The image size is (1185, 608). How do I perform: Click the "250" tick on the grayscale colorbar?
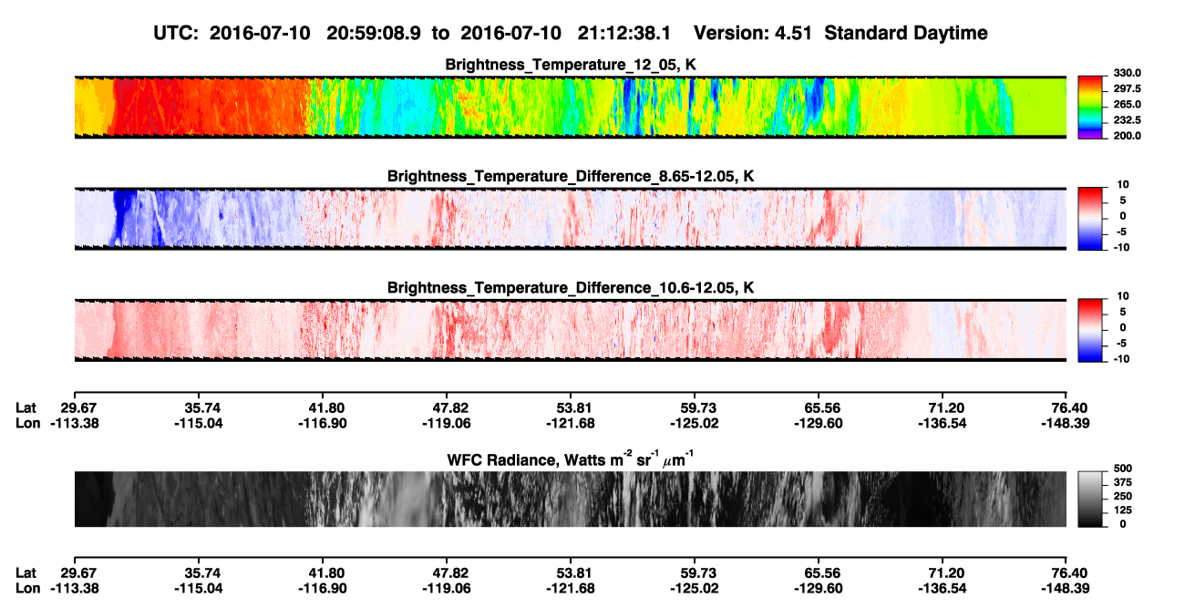(x=1121, y=497)
